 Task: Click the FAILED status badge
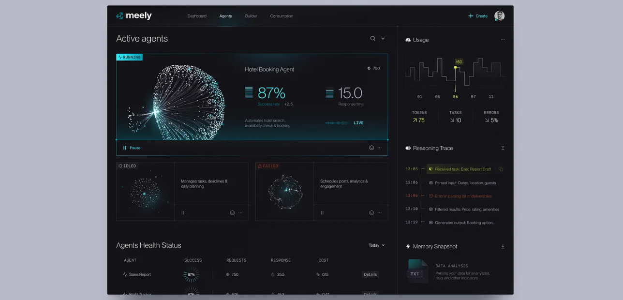[268, 166]
